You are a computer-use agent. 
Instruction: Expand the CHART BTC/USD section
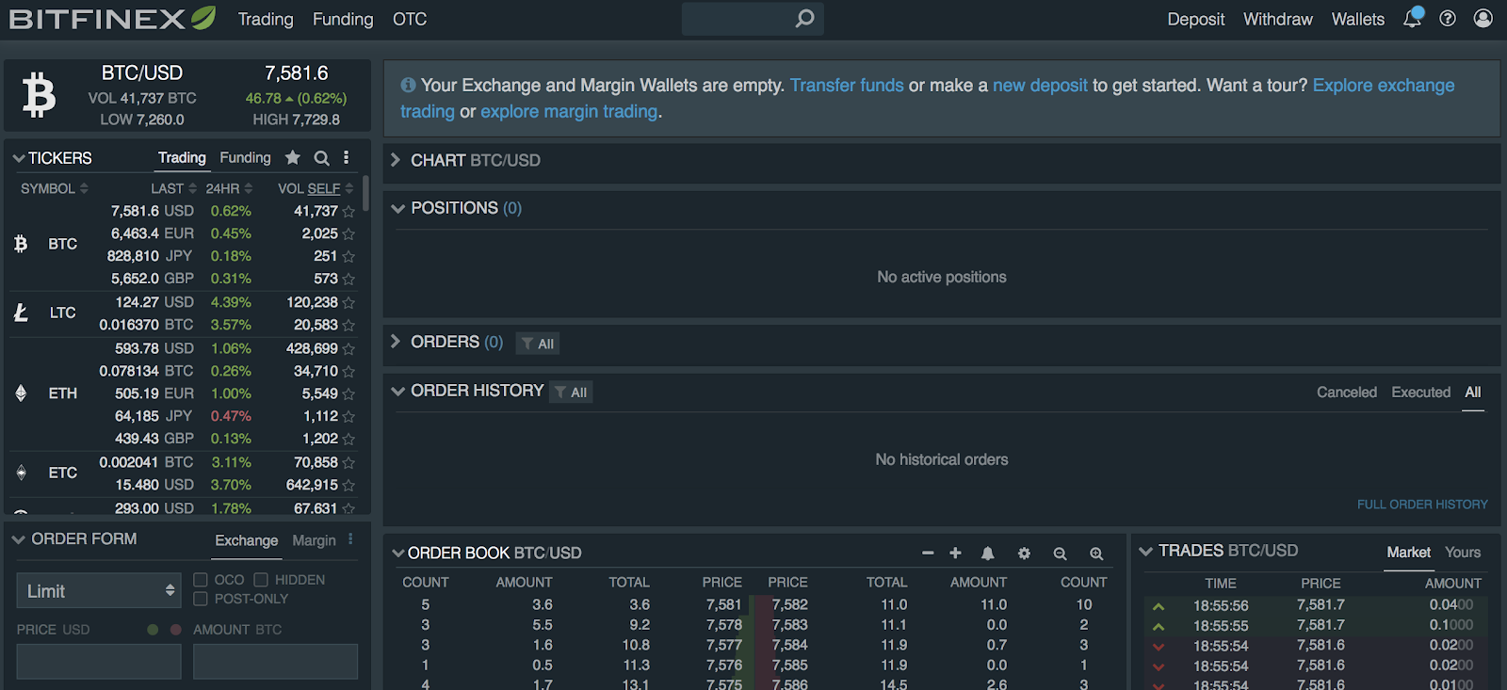[396, 160]
